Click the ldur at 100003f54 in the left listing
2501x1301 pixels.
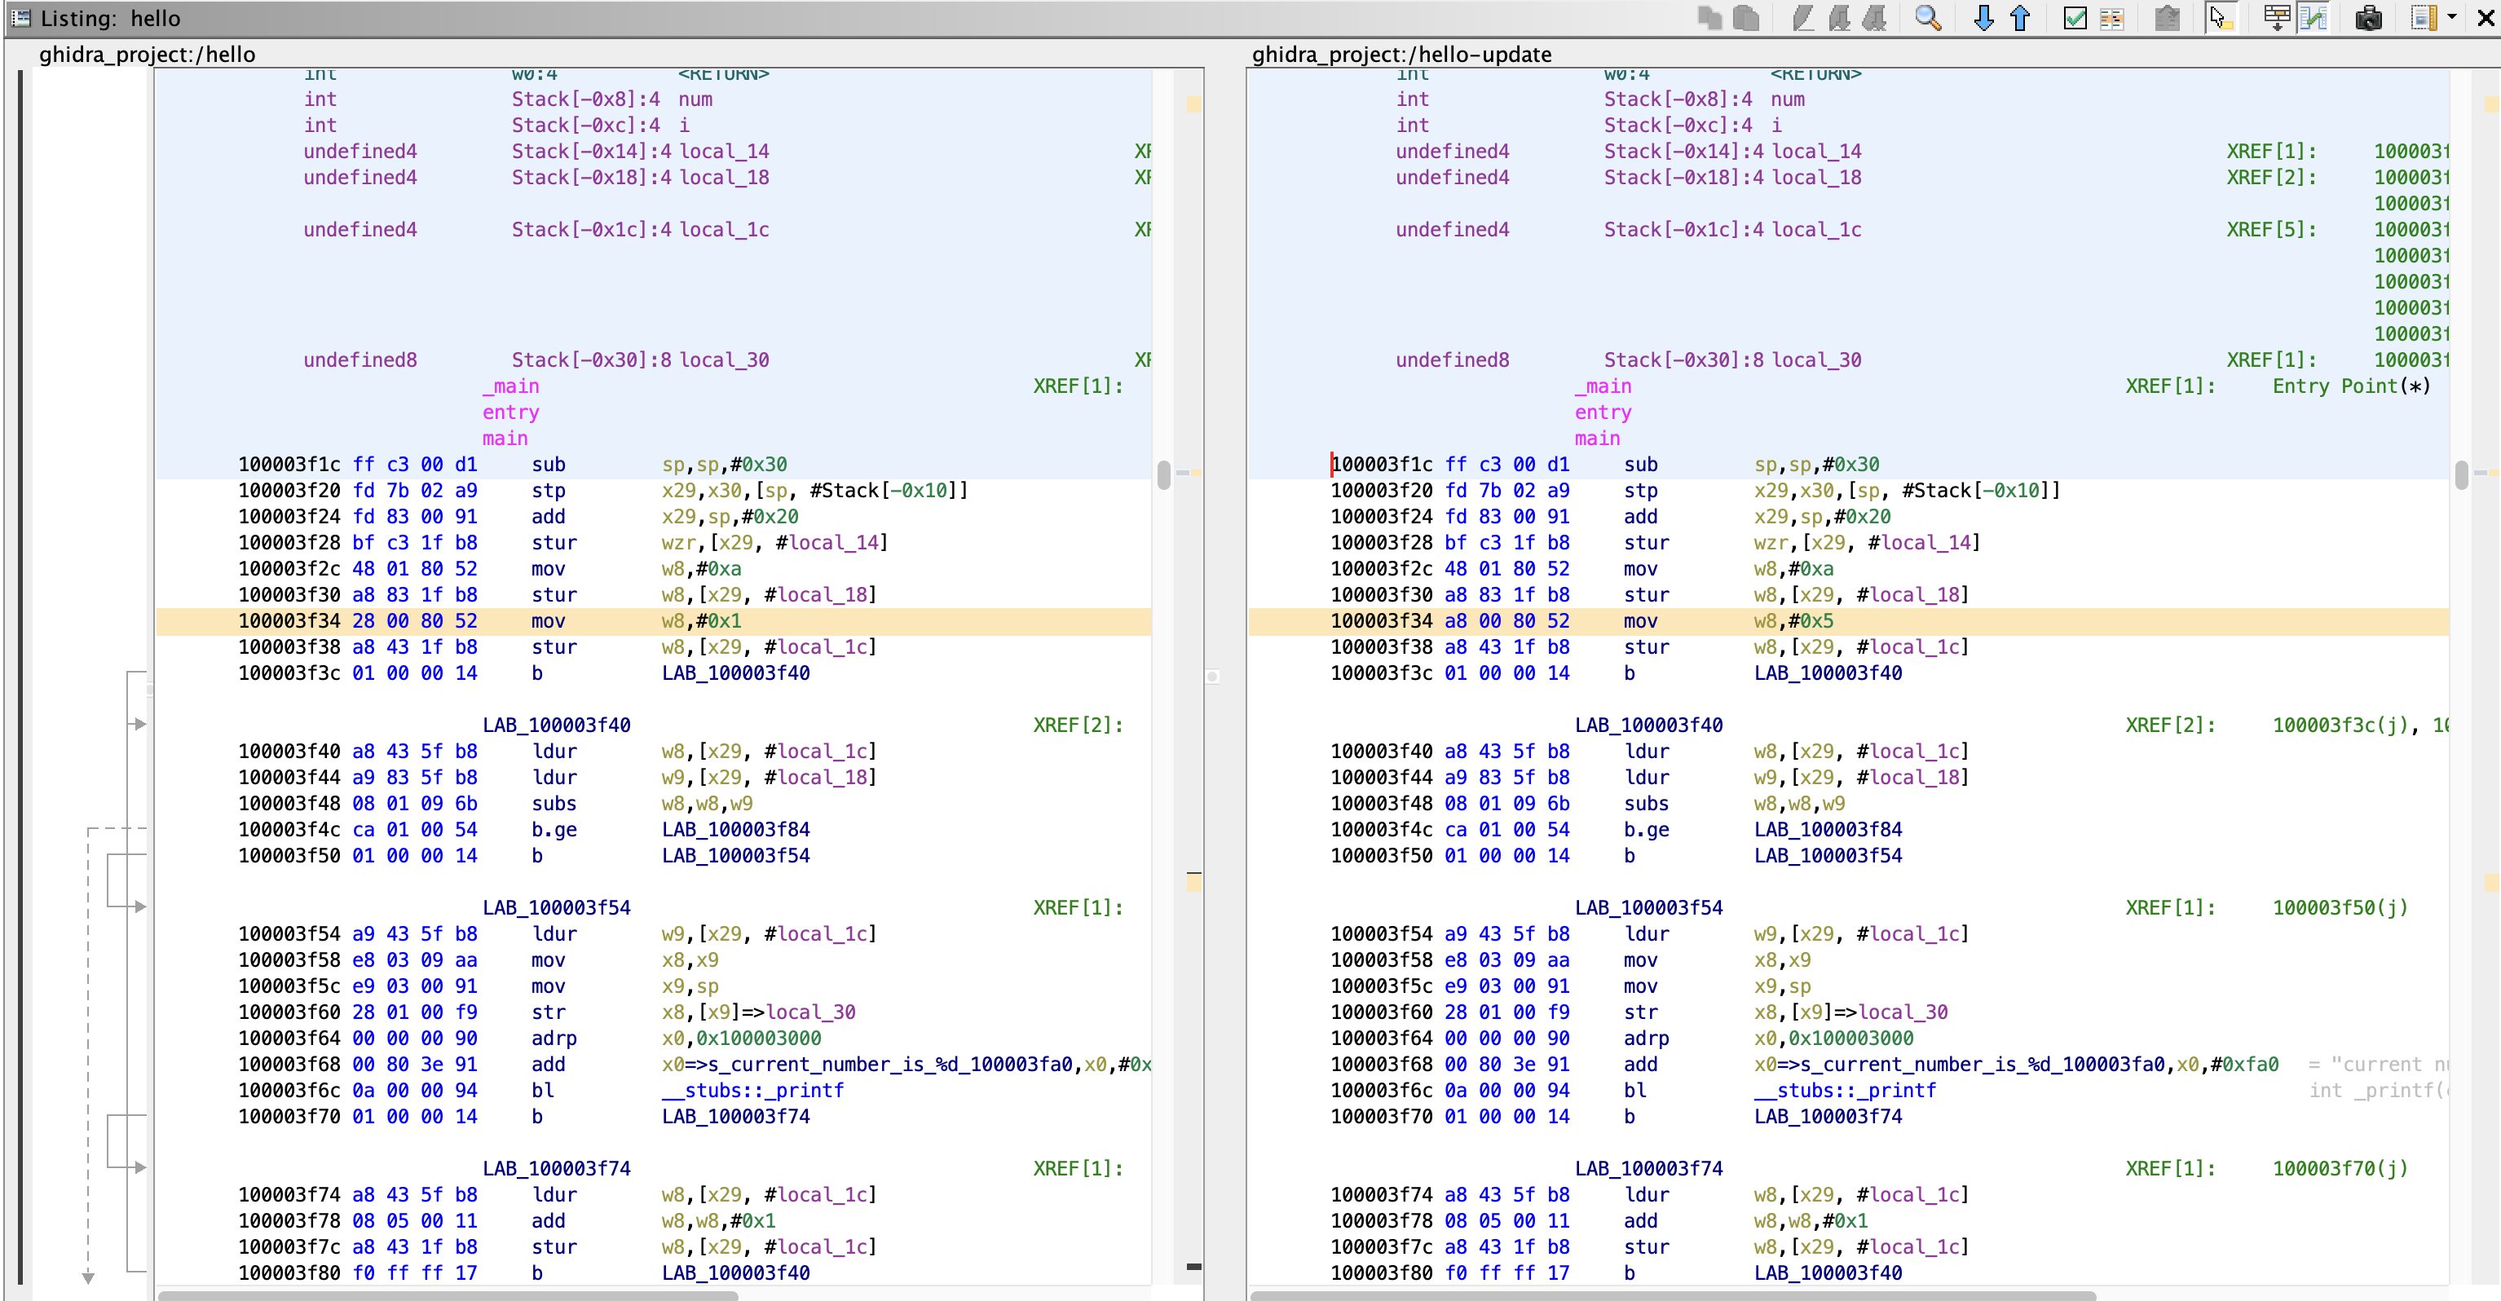554,934
